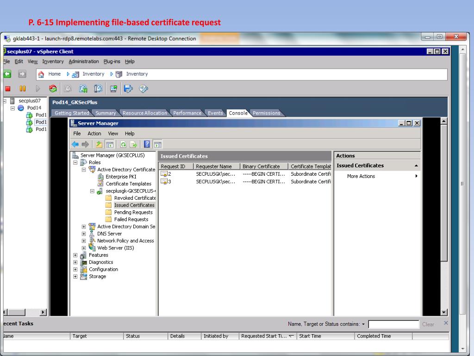This screenshot has height=356, width=474.
Task: Click the certificate icon for Request ID 2
Action: click(164, 174)
